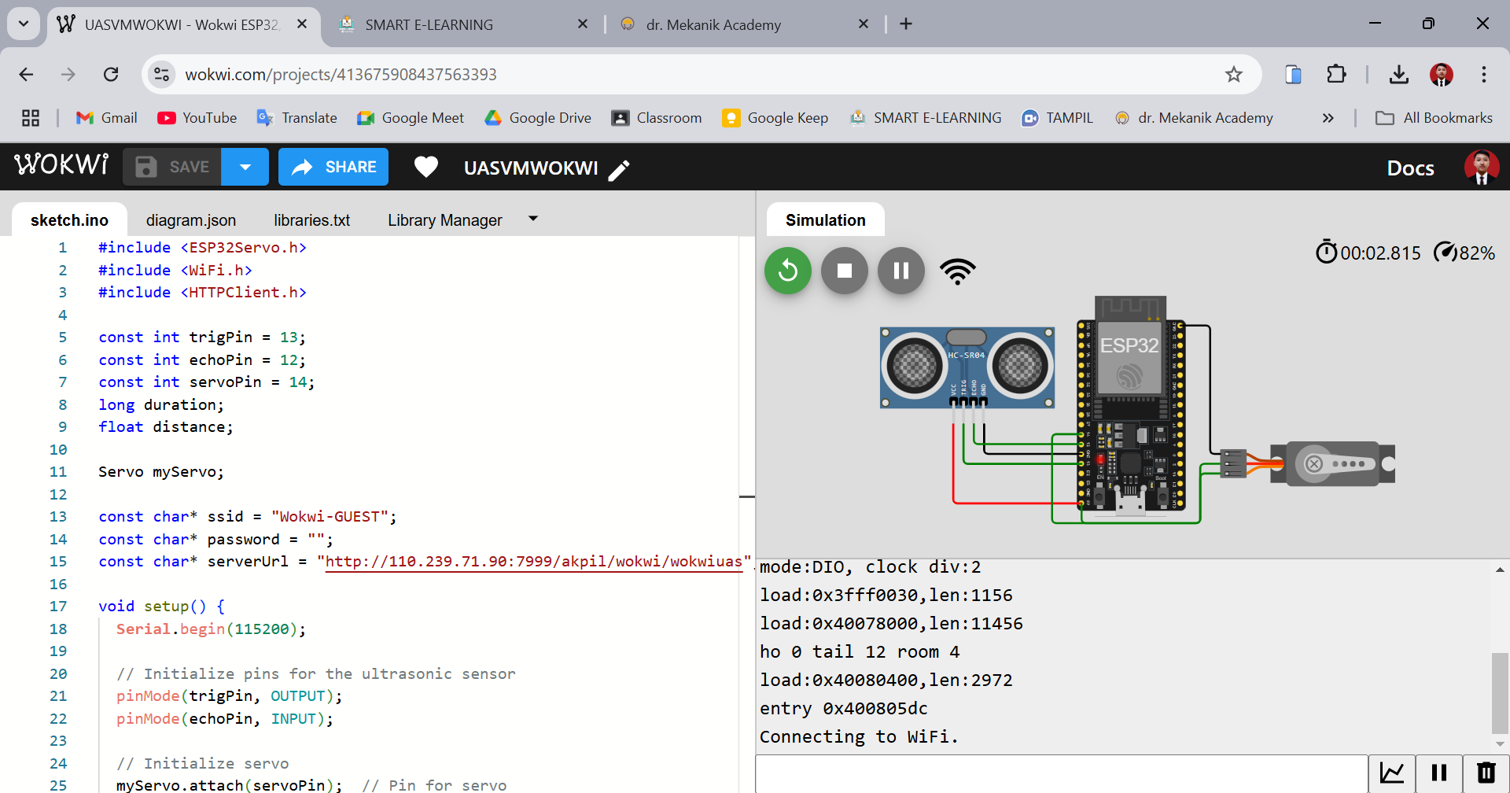Clear the serial monitor with trash icon
This screenshot has height=793, width=1510.
coord(1486,773)
